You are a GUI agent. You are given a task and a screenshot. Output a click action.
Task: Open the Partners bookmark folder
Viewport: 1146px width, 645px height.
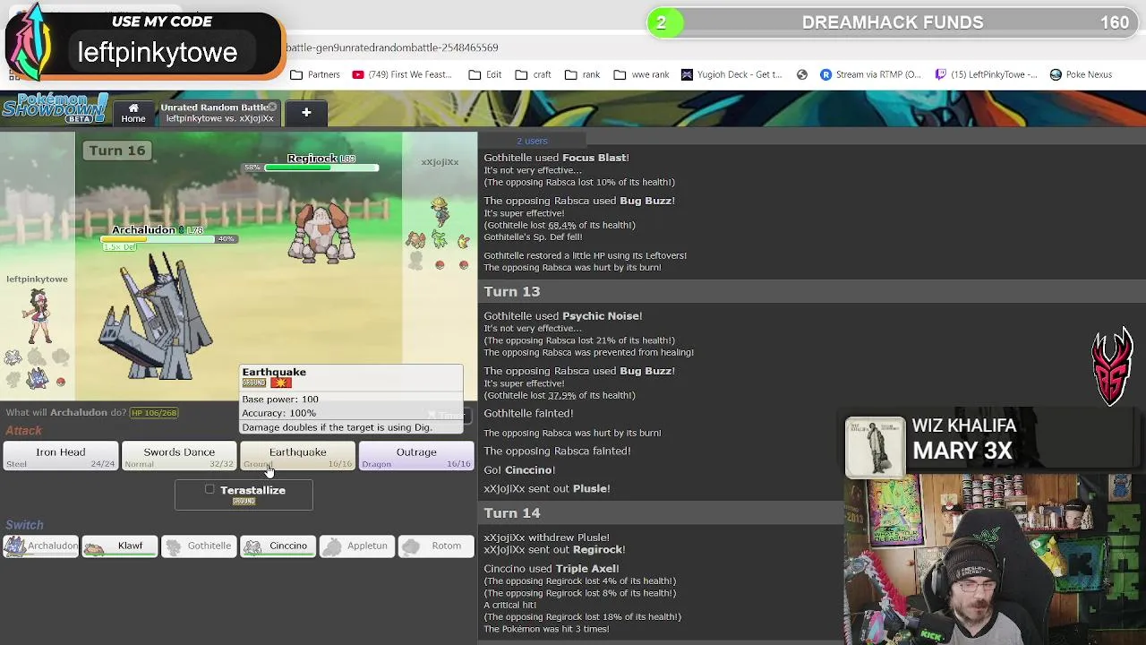tap(315, 74)
